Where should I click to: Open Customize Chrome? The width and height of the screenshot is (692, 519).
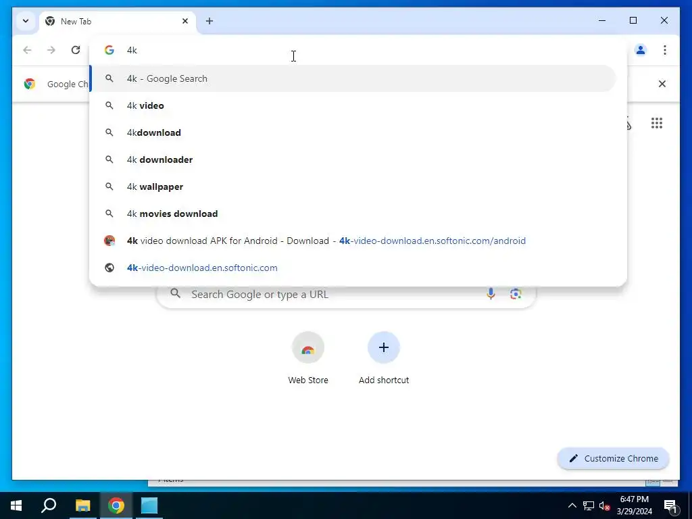(614, 459)
